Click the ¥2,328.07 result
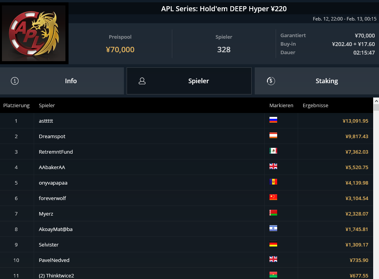The image size is (379, 279). click(x=357, y=214)
